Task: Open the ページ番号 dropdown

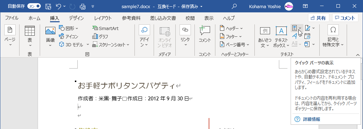Action: pos(234,45)
